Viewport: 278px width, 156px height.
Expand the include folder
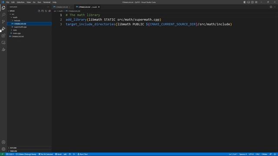point(29,20)
